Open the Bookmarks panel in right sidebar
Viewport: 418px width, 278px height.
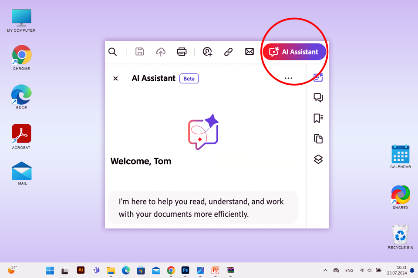click(318, 118)
